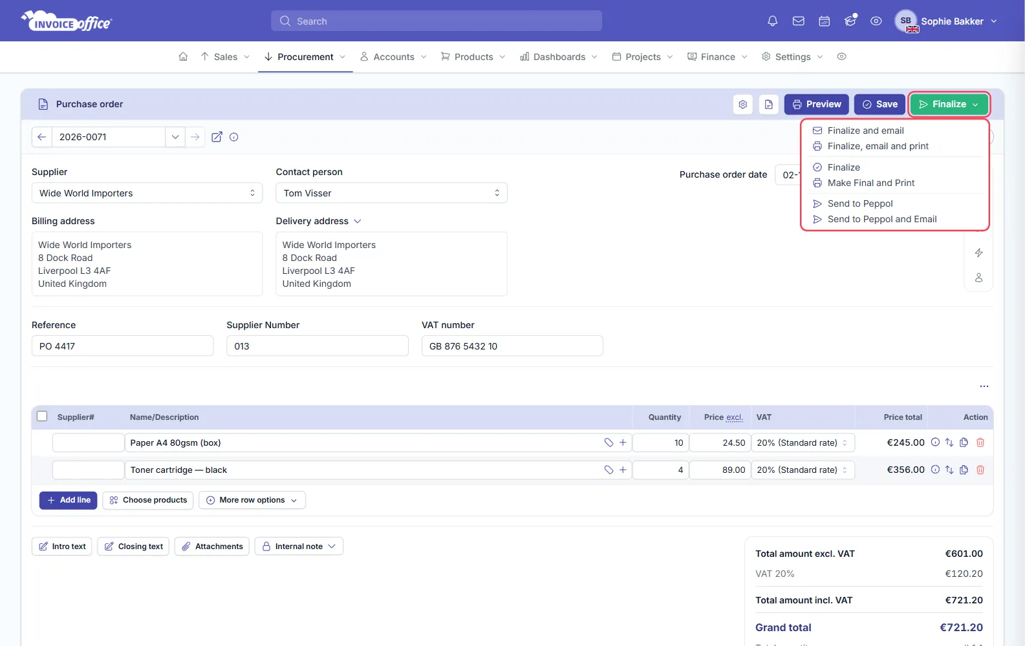Screen dimensions: 1025x646
Task: Open the Contact person dropdown Tom Visser
Action: 391,193
